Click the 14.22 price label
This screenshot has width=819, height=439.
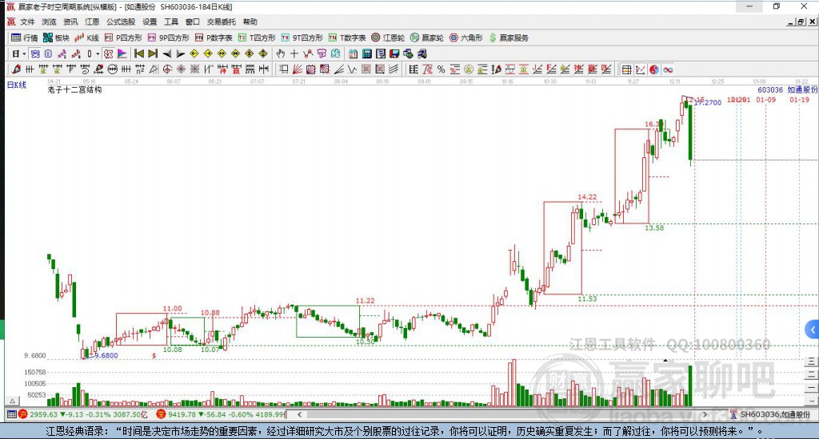pos(587,196)
